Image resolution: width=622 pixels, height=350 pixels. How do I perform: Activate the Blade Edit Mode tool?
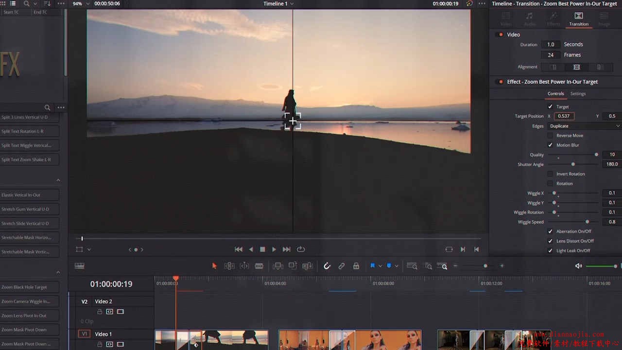(x=259, y=266)
